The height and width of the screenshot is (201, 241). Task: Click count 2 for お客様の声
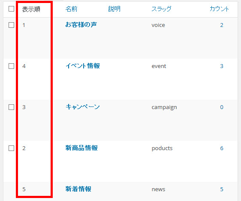point(222,25)
